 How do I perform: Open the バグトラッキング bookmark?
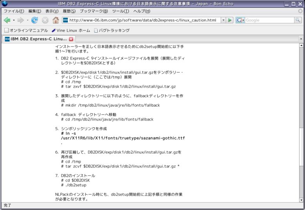pos(112,30)
